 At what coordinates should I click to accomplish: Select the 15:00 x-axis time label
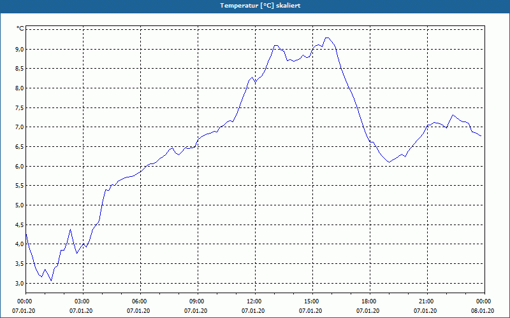point(312,301)
